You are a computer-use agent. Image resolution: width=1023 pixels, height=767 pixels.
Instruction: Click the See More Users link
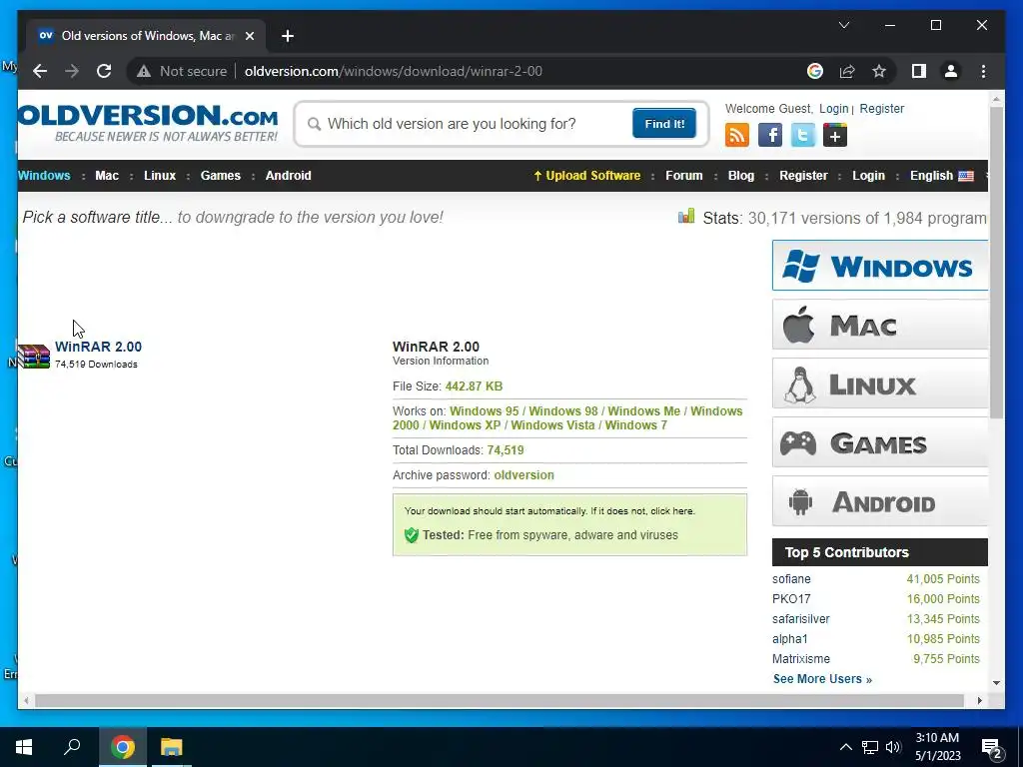(822, 679)
